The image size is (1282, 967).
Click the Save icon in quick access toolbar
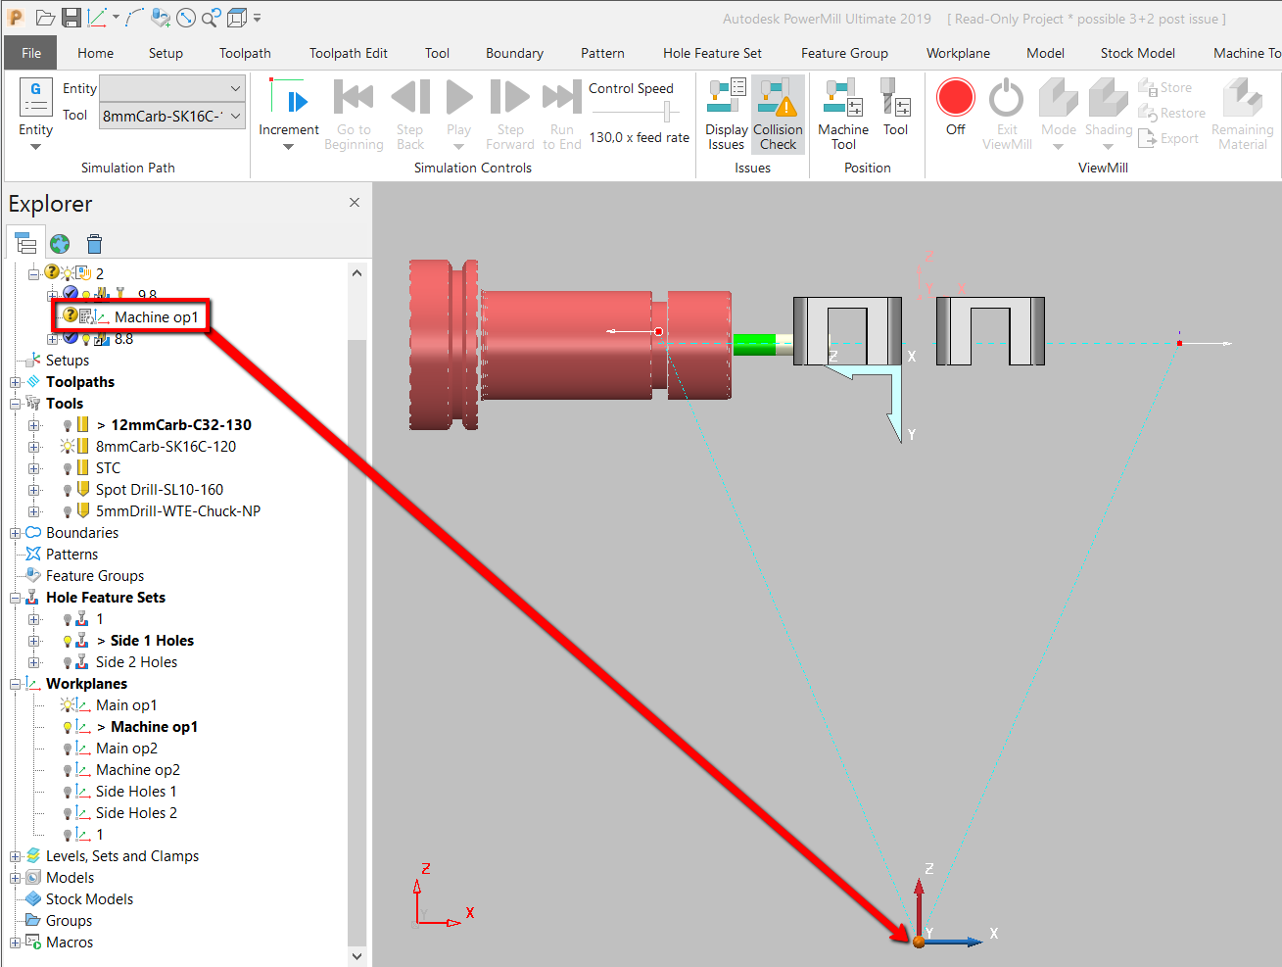(71, 17)
